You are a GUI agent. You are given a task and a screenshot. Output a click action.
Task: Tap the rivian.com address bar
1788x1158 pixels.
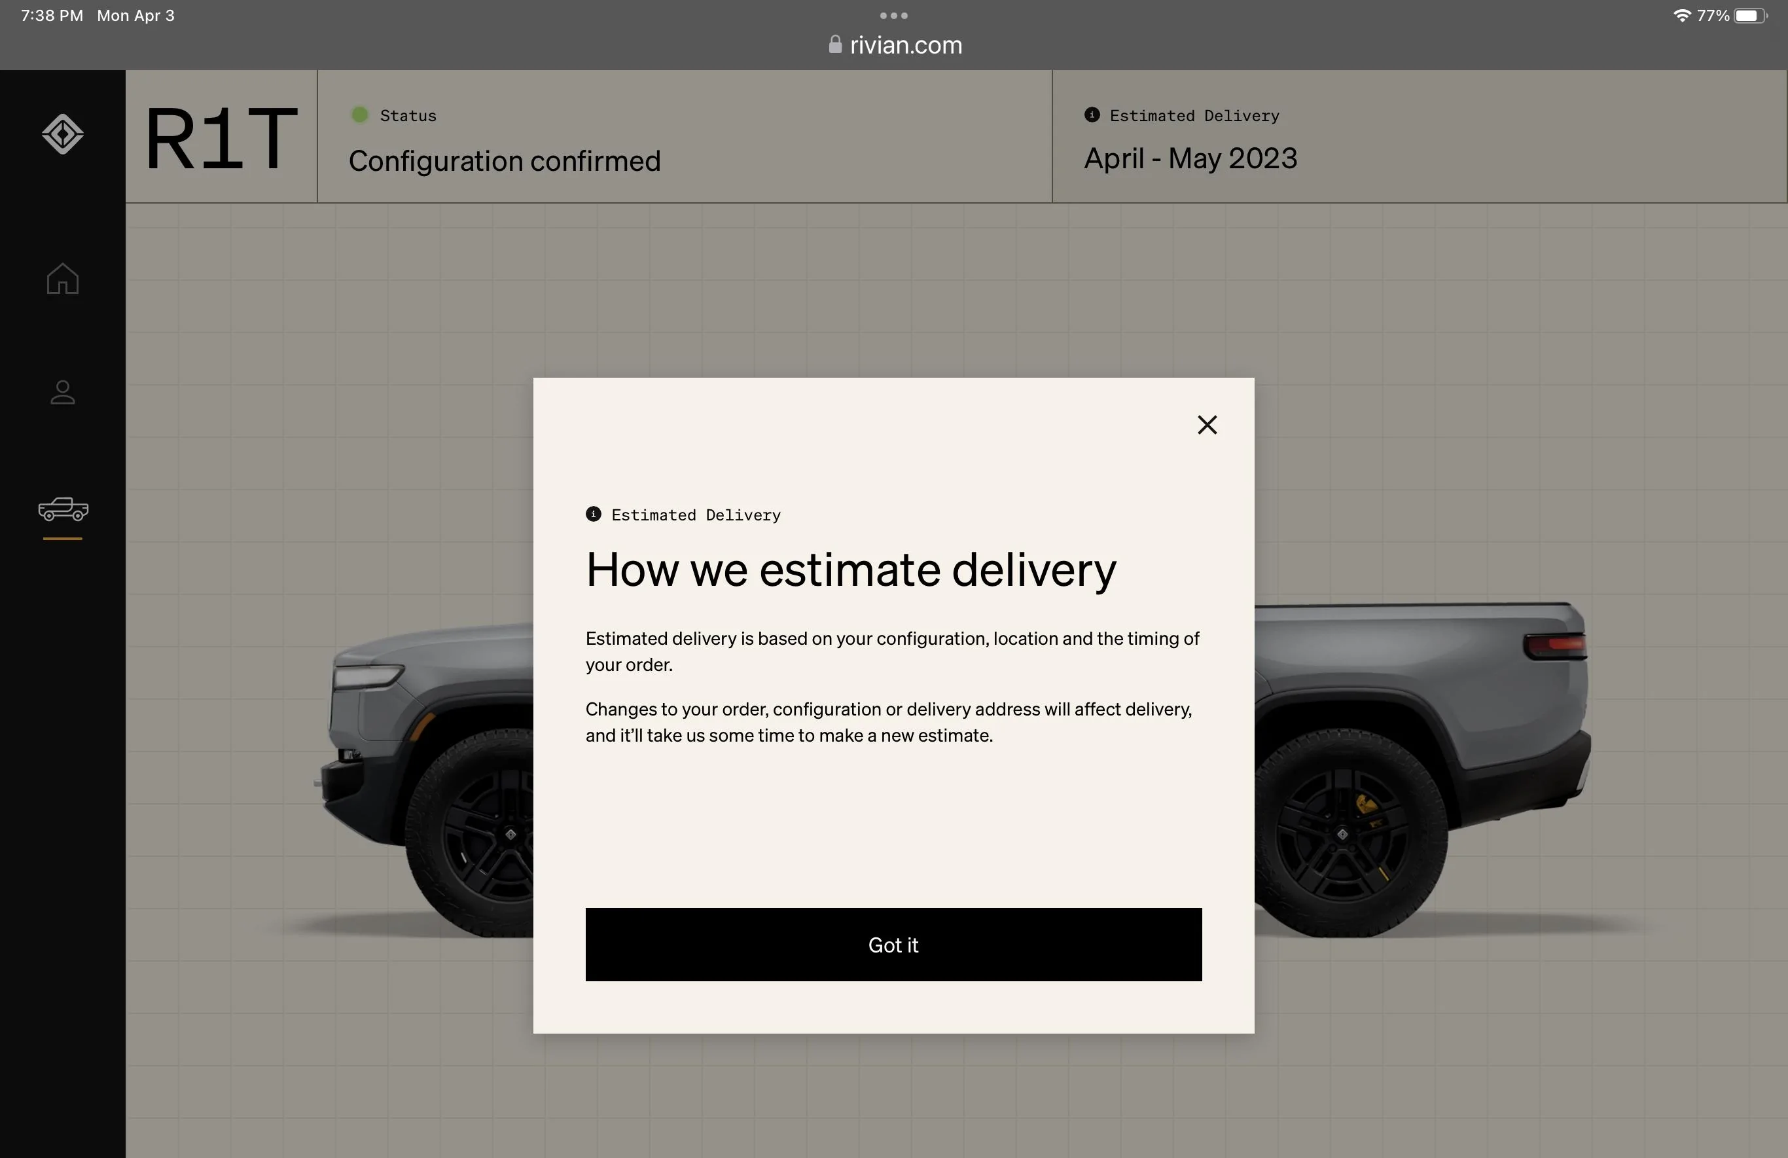[894, 45]
